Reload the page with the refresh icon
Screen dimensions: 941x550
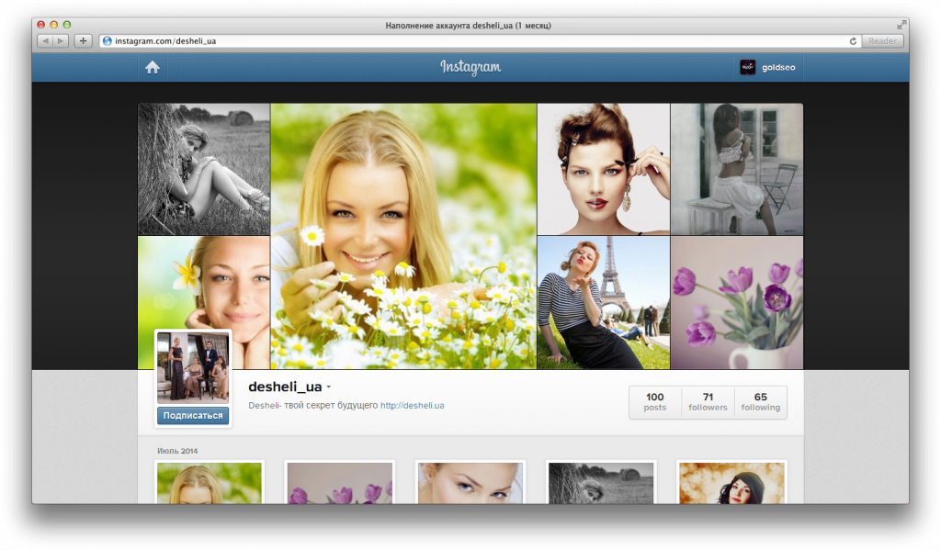[853, 40]
